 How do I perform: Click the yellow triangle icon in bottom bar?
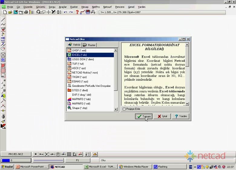[95, 154]
